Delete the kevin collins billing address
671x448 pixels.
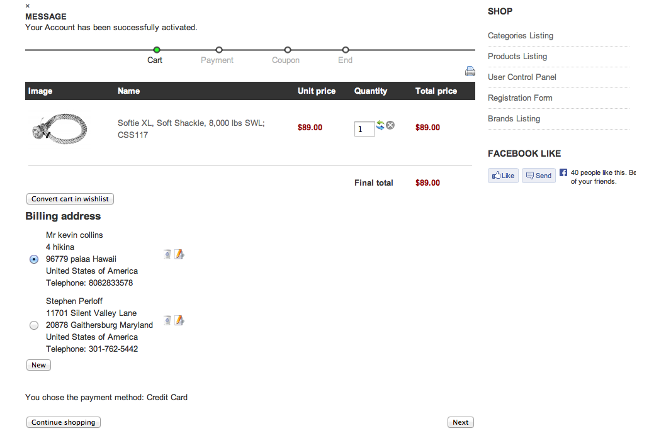click(x=167, y=254)
